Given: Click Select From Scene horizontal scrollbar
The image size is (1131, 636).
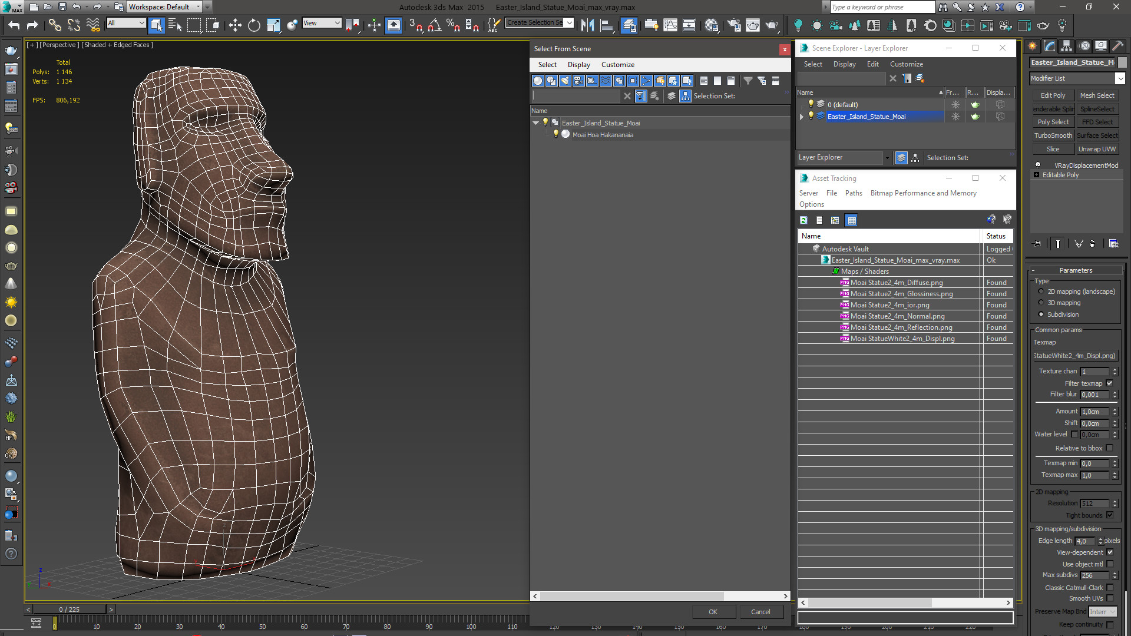Looking at the screenshot, I should point(632,596).
